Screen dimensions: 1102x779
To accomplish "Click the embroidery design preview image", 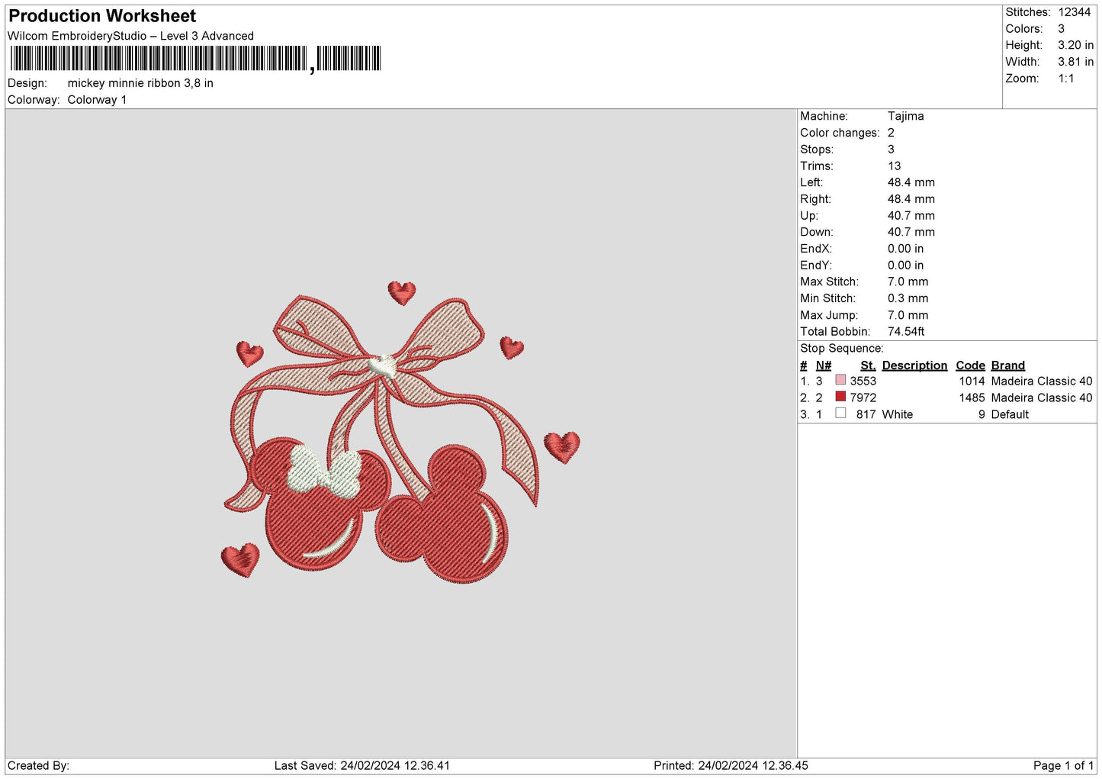I will coord(401,433).
